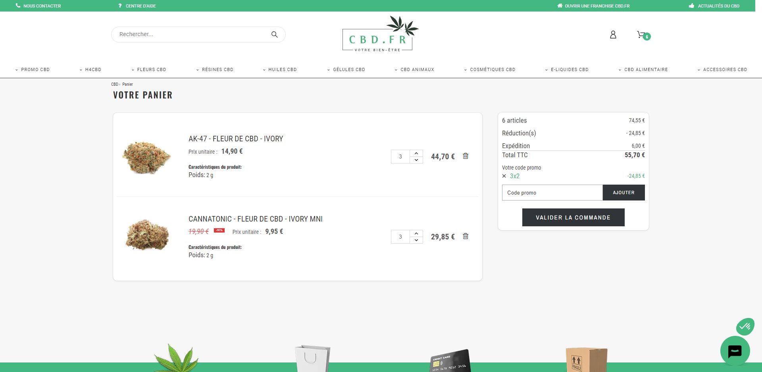This screenshot has width=762, height=372.
Task: Remove Cannatonic item via trash icon
Action: coord(466,236)
